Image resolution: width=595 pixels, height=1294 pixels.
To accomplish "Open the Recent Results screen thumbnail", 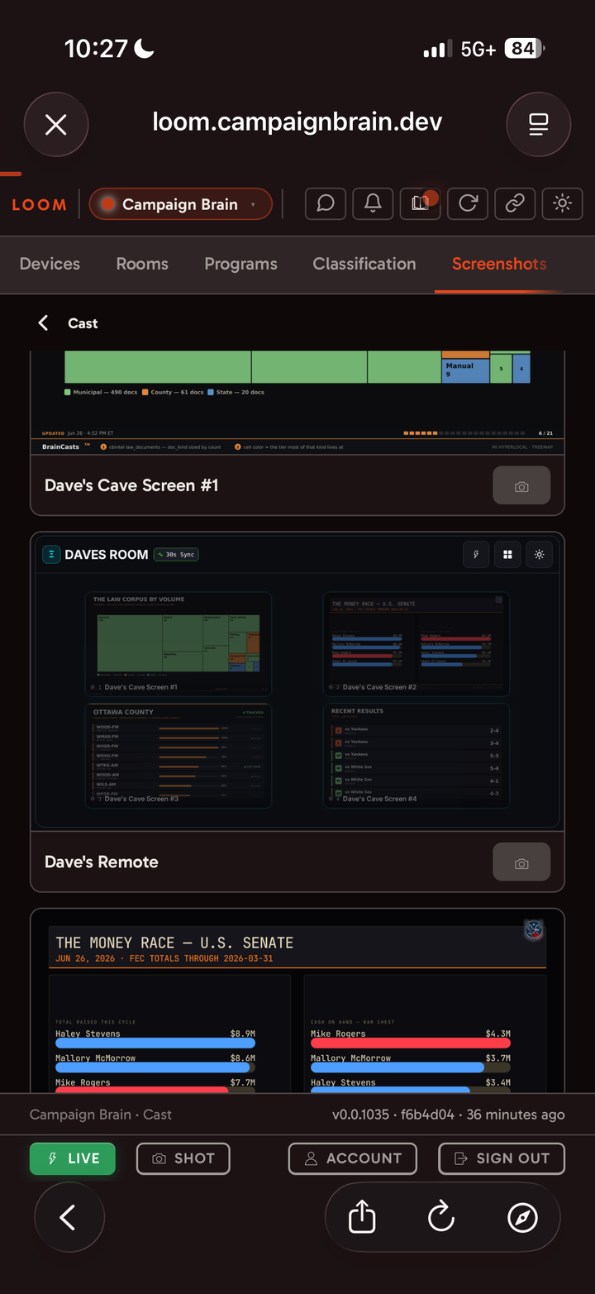I will 416,755.
